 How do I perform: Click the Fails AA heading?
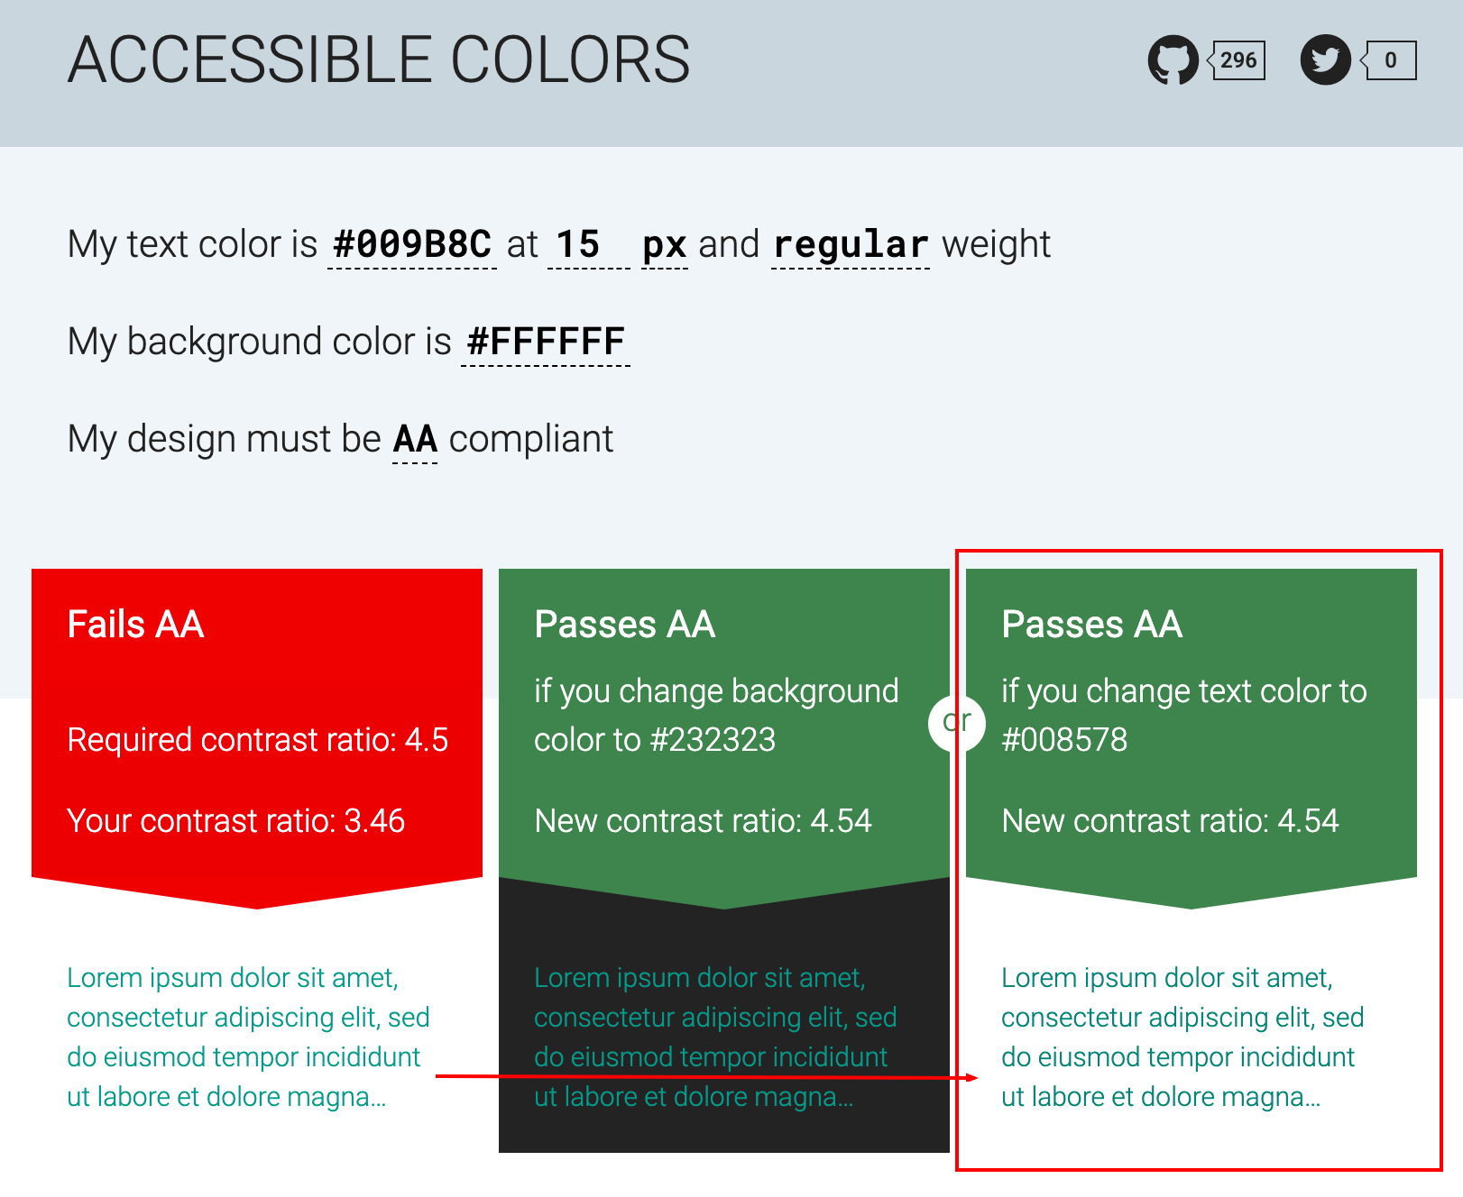[x=135, y=624]
